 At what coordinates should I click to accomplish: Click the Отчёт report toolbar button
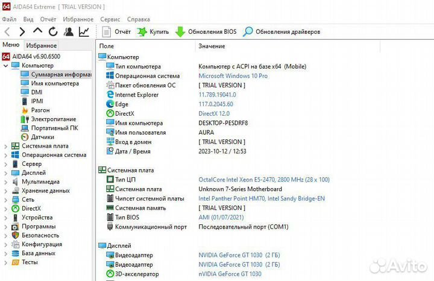[116, 32]
